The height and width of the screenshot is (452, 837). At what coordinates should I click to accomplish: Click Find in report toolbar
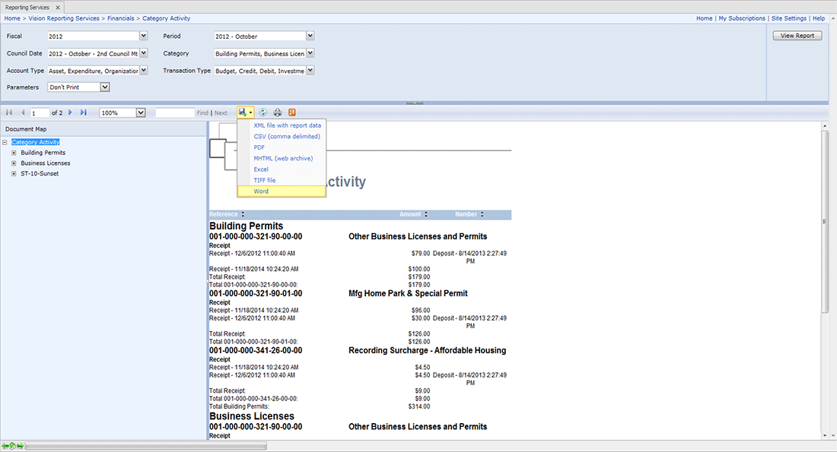202,113
